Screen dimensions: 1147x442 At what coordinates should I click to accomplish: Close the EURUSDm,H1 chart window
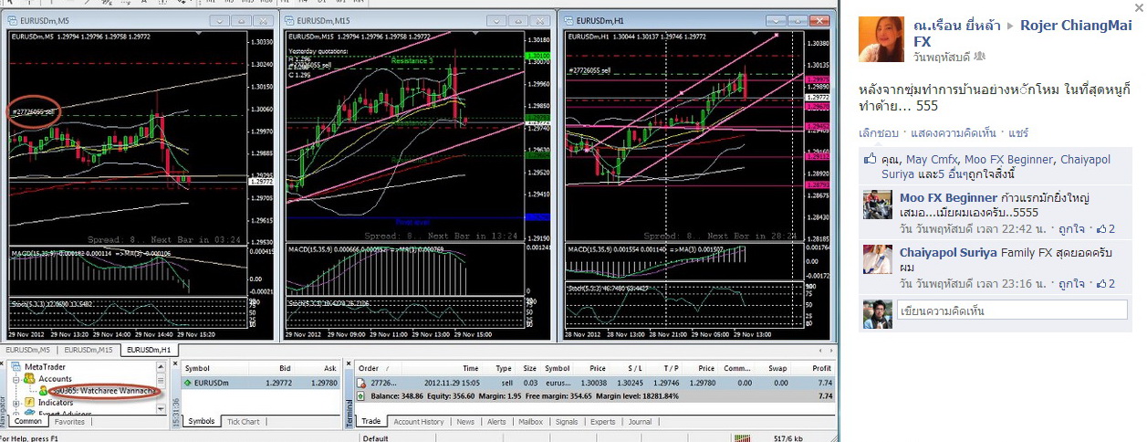click(821, 20)
